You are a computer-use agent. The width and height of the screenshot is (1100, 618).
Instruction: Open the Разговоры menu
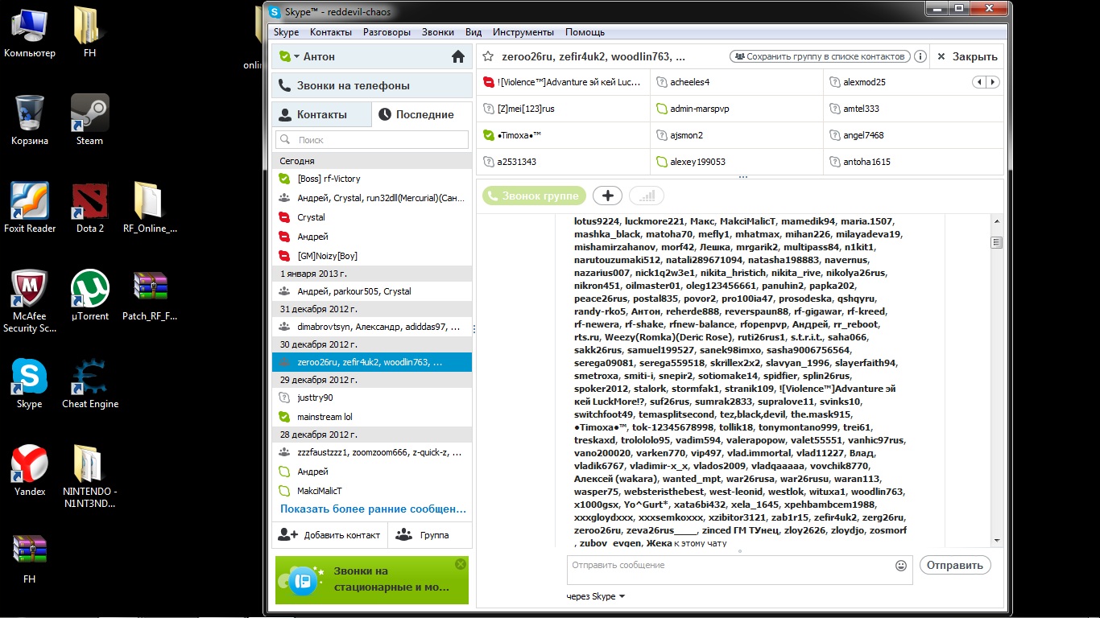tap(387, 32)
